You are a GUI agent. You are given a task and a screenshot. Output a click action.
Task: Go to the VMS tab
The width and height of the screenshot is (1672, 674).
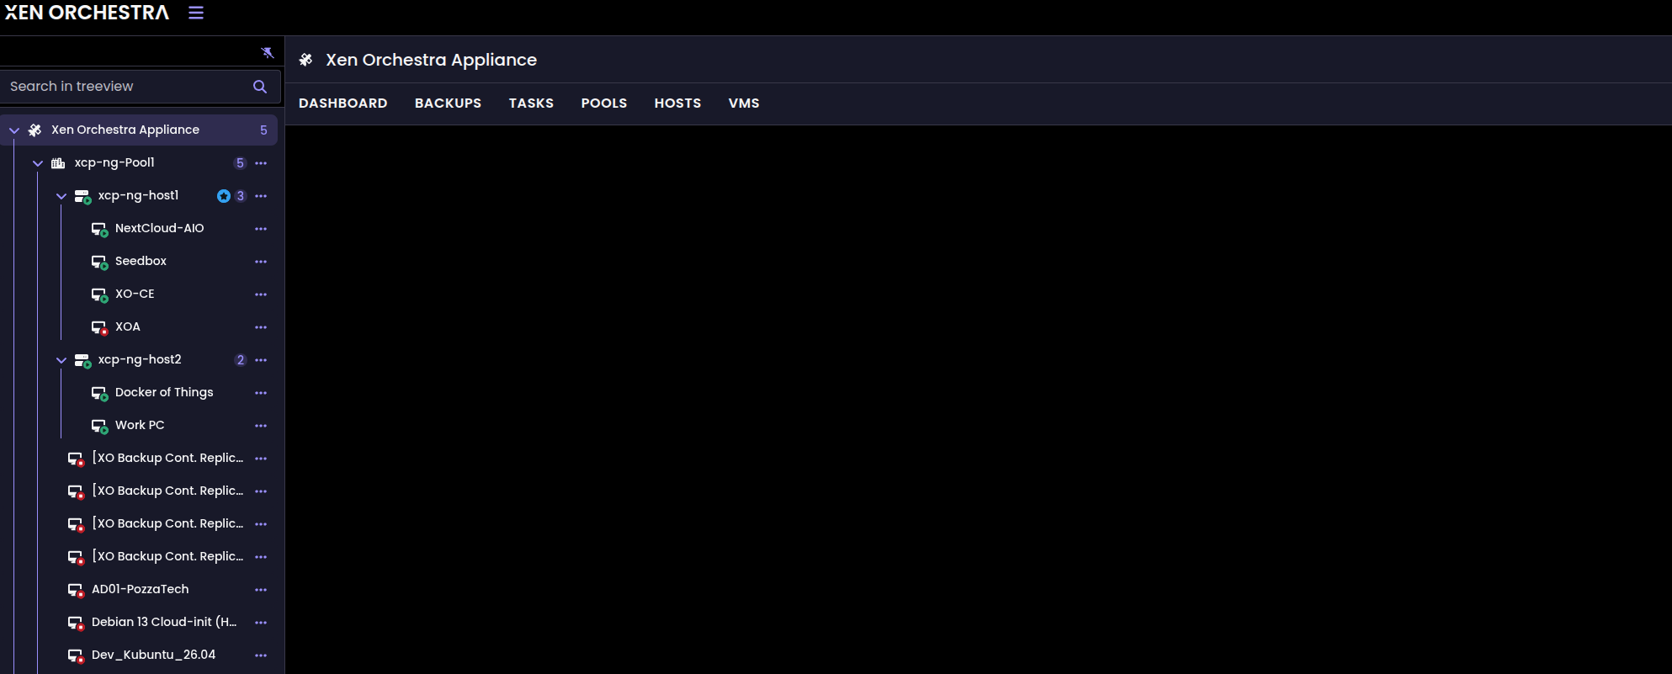click(x=744, y=103)
